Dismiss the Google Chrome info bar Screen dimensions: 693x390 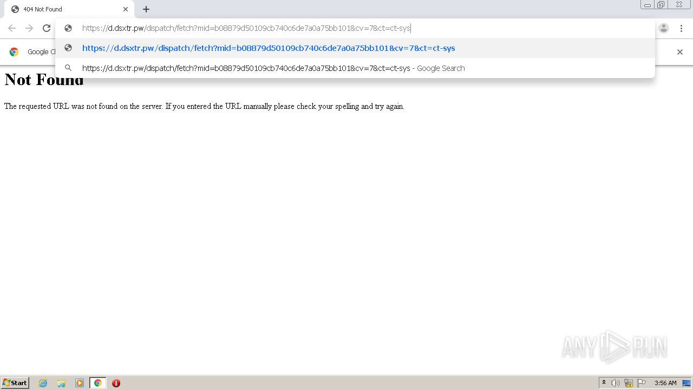coord(680,52)
